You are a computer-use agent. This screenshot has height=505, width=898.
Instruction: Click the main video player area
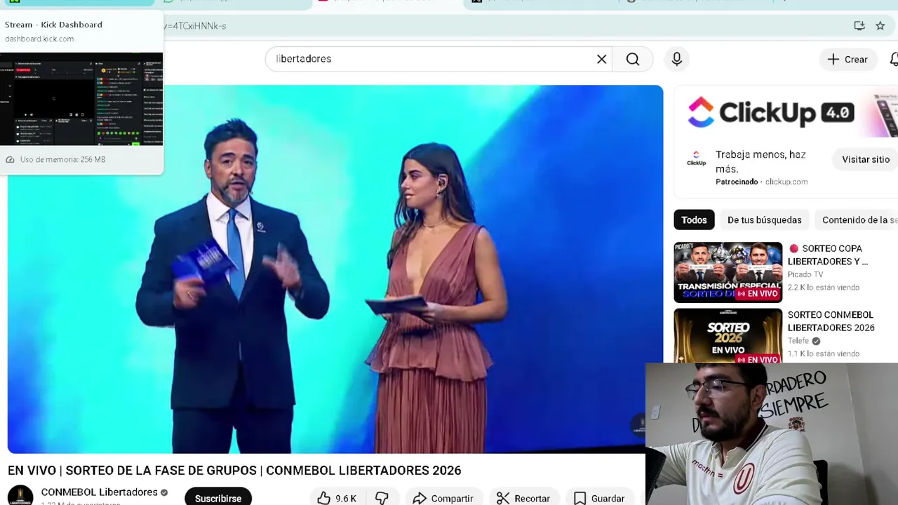point(335,269)
